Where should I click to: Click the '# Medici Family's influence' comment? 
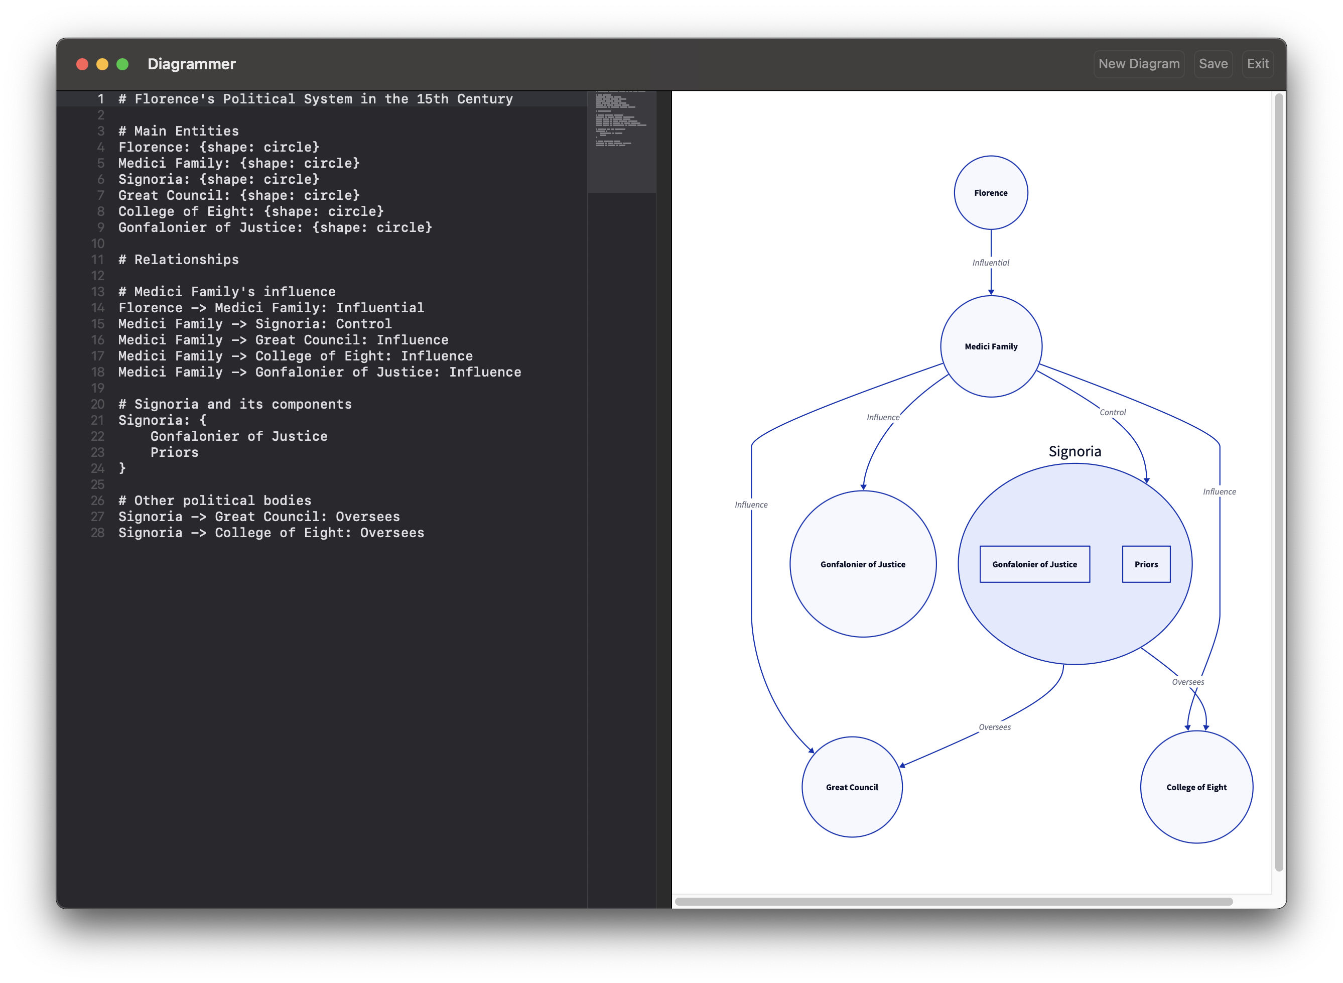(x=227, y=292)
